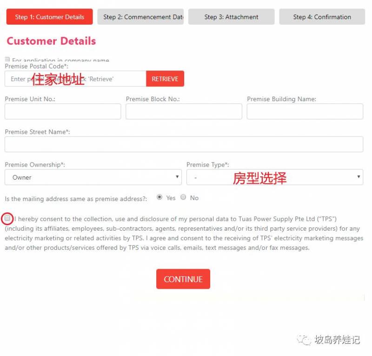
Task: Go to Step 2: Commencement Date tab
Action: pos(140,17)
